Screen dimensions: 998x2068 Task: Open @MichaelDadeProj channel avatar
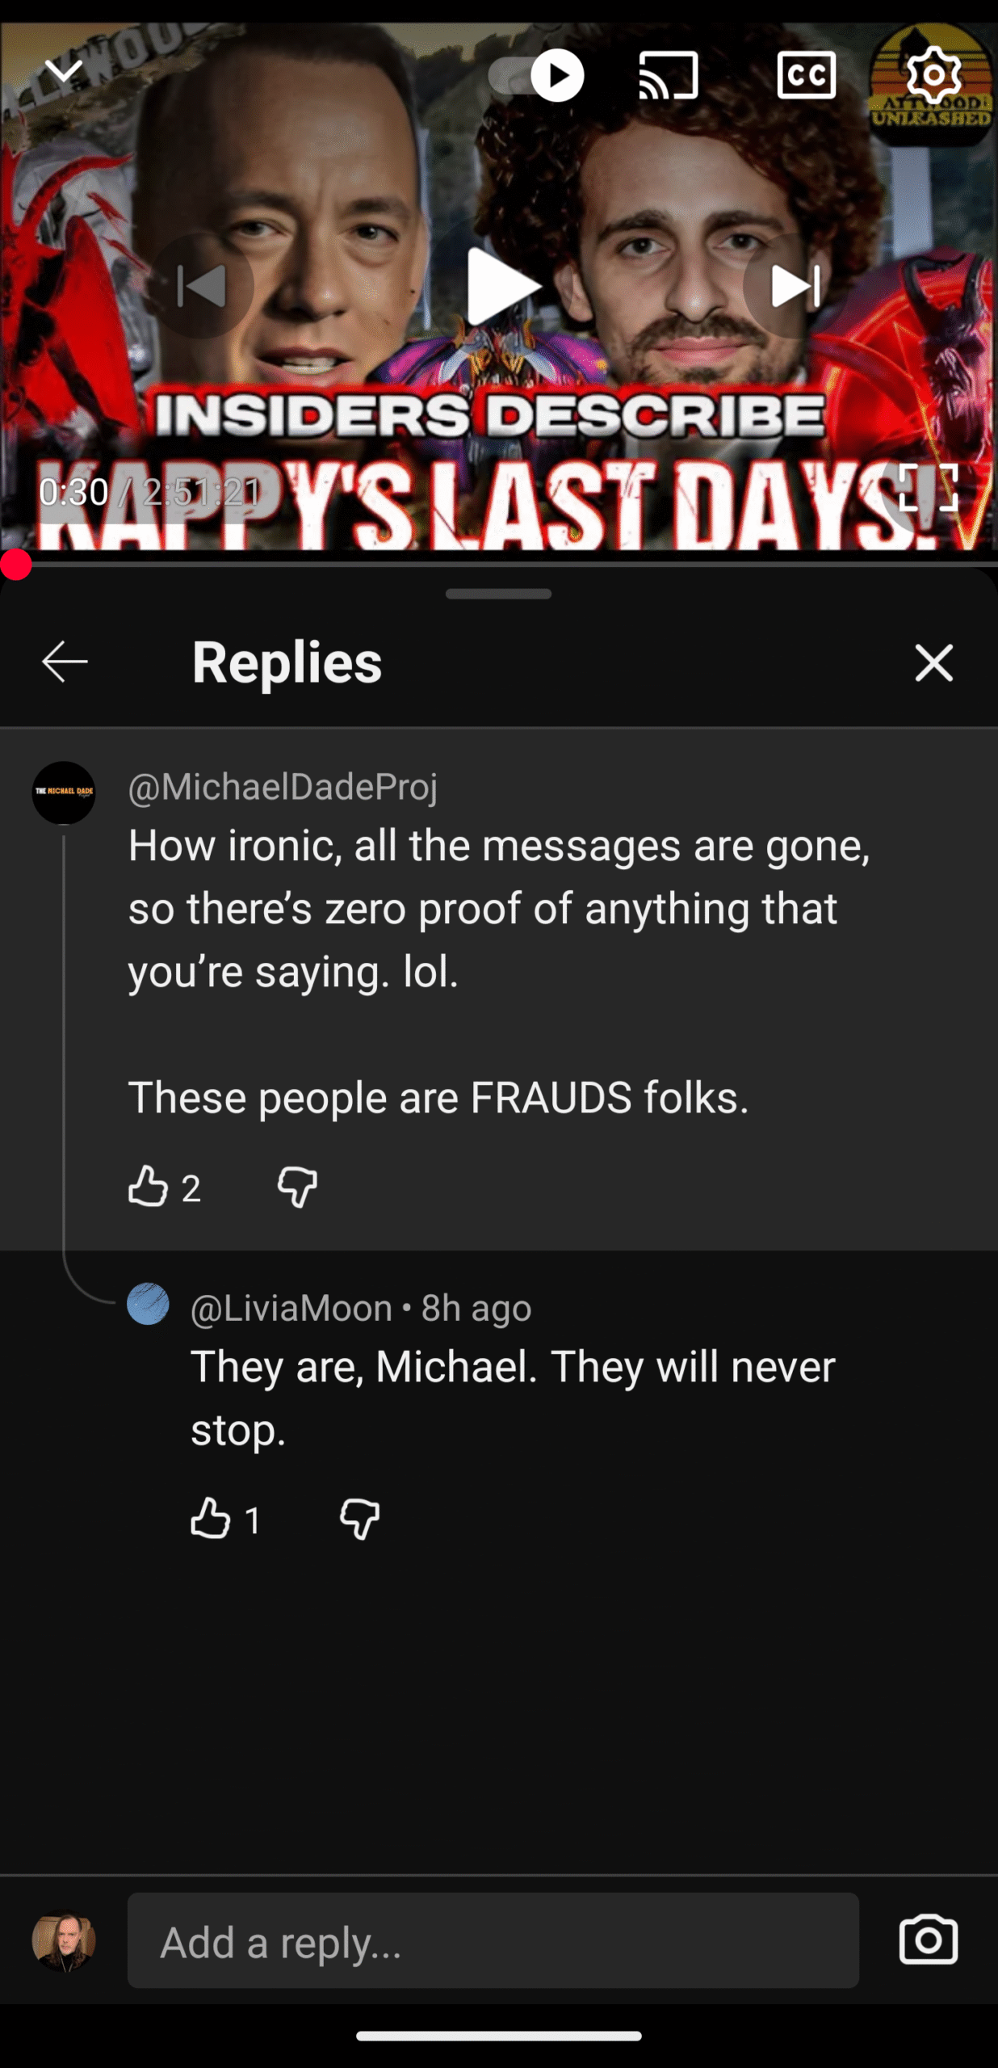tap(64, 792)
